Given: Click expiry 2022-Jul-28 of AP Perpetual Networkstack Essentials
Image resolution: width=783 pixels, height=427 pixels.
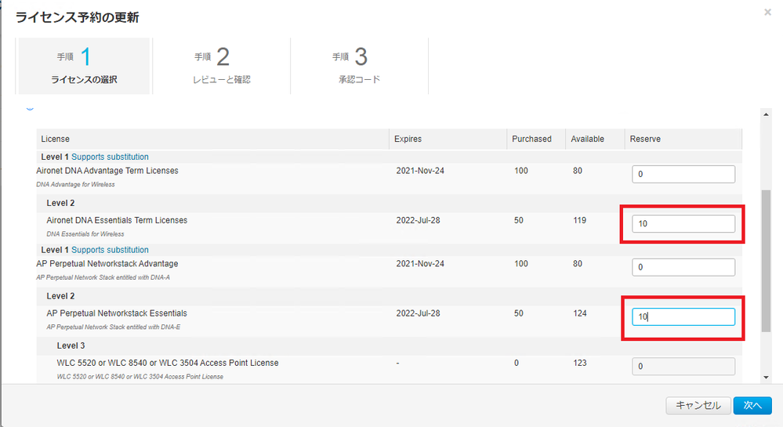Looking at the screenshot, I should click(418, 313).
